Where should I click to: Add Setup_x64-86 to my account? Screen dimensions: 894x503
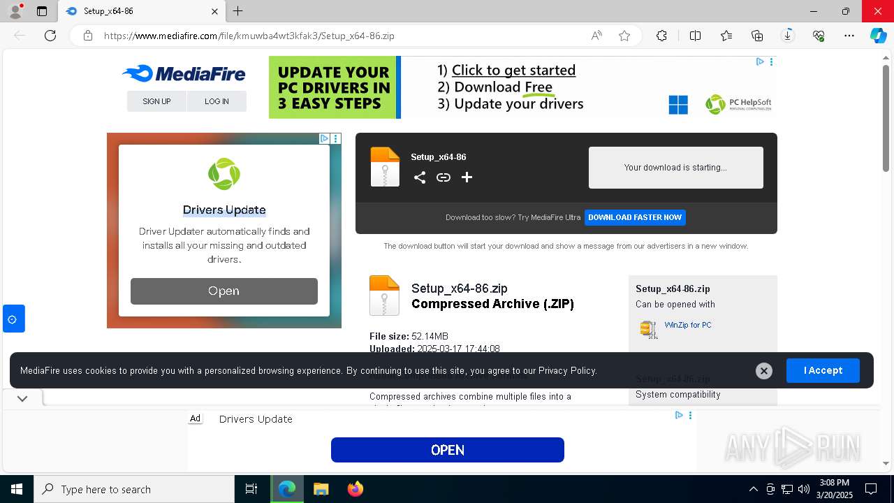tap(467, 177)
